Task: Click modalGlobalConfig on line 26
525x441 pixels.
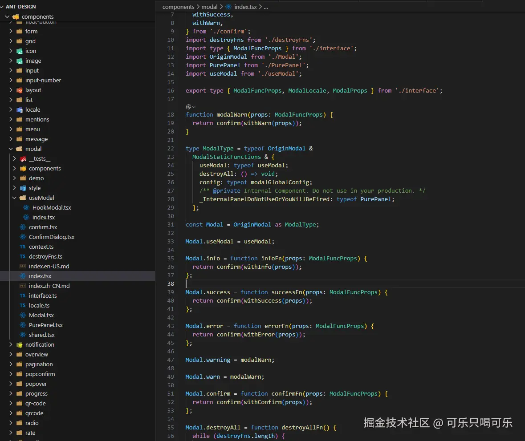Action: [280, 182]
